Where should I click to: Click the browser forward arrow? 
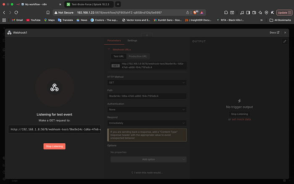(10, 13)
